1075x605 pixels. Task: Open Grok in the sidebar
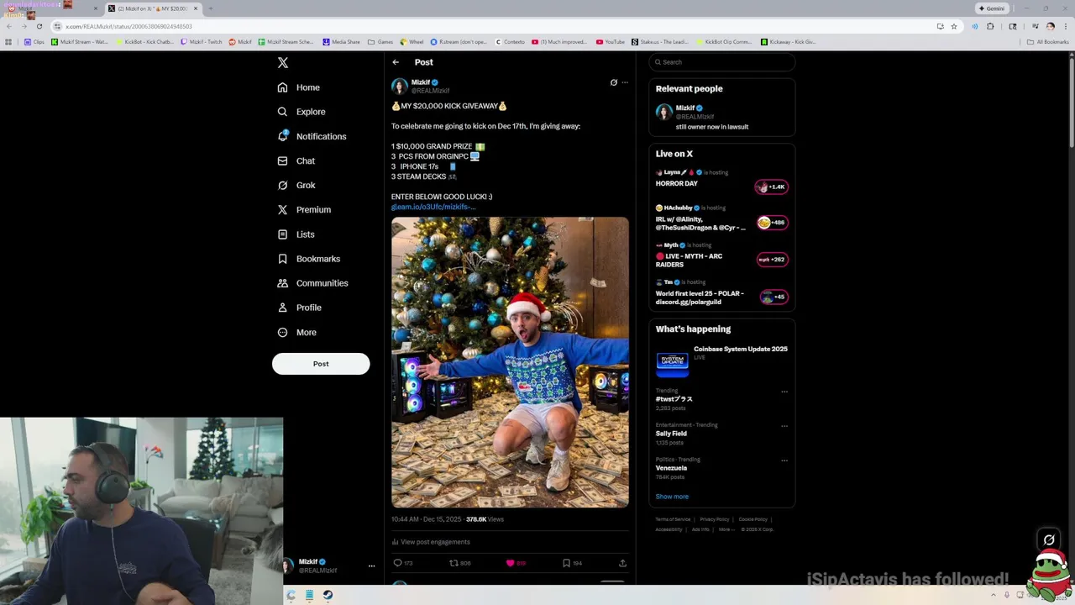pyautogui.click(x=296, y=185)
